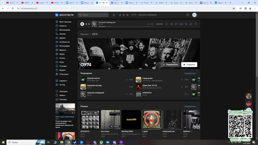
Task: Open the VK services grid icon
Action: tap(188, 15)
